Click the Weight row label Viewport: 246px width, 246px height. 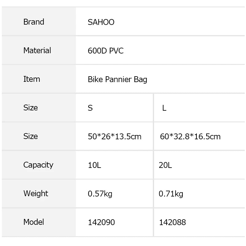pos(36,193)
